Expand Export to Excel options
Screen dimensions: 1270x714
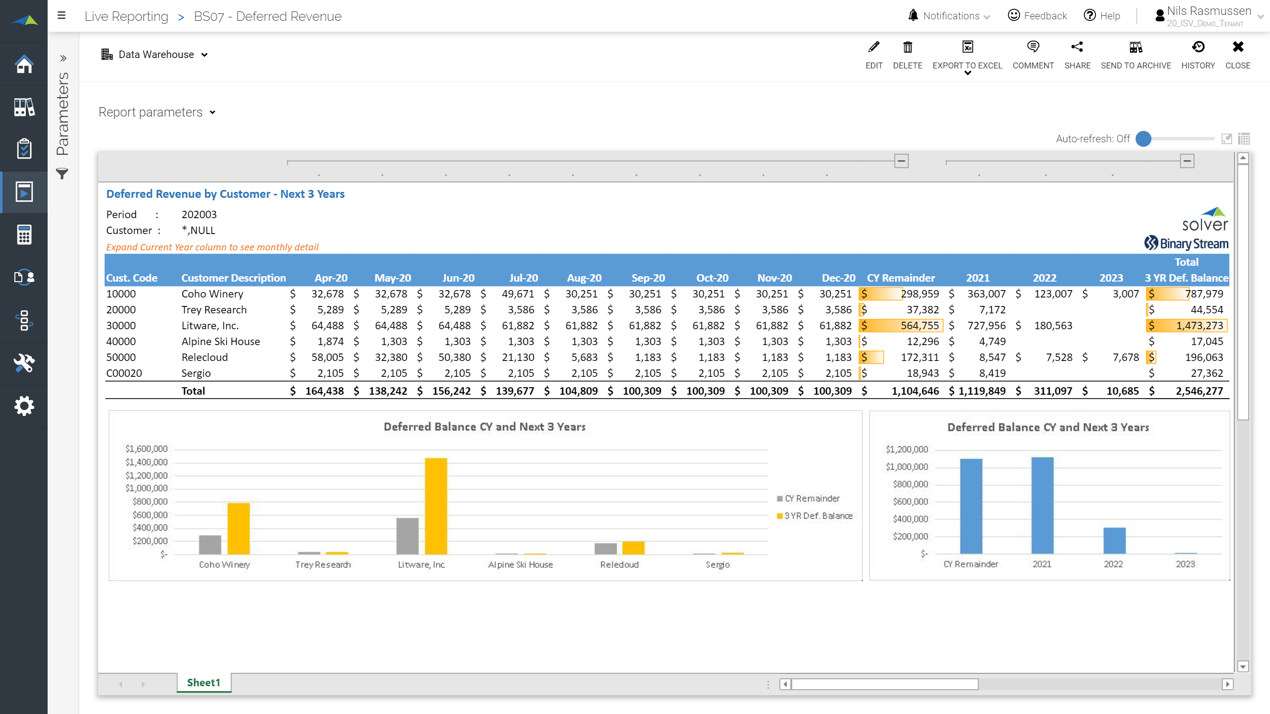tap(967, 73)
